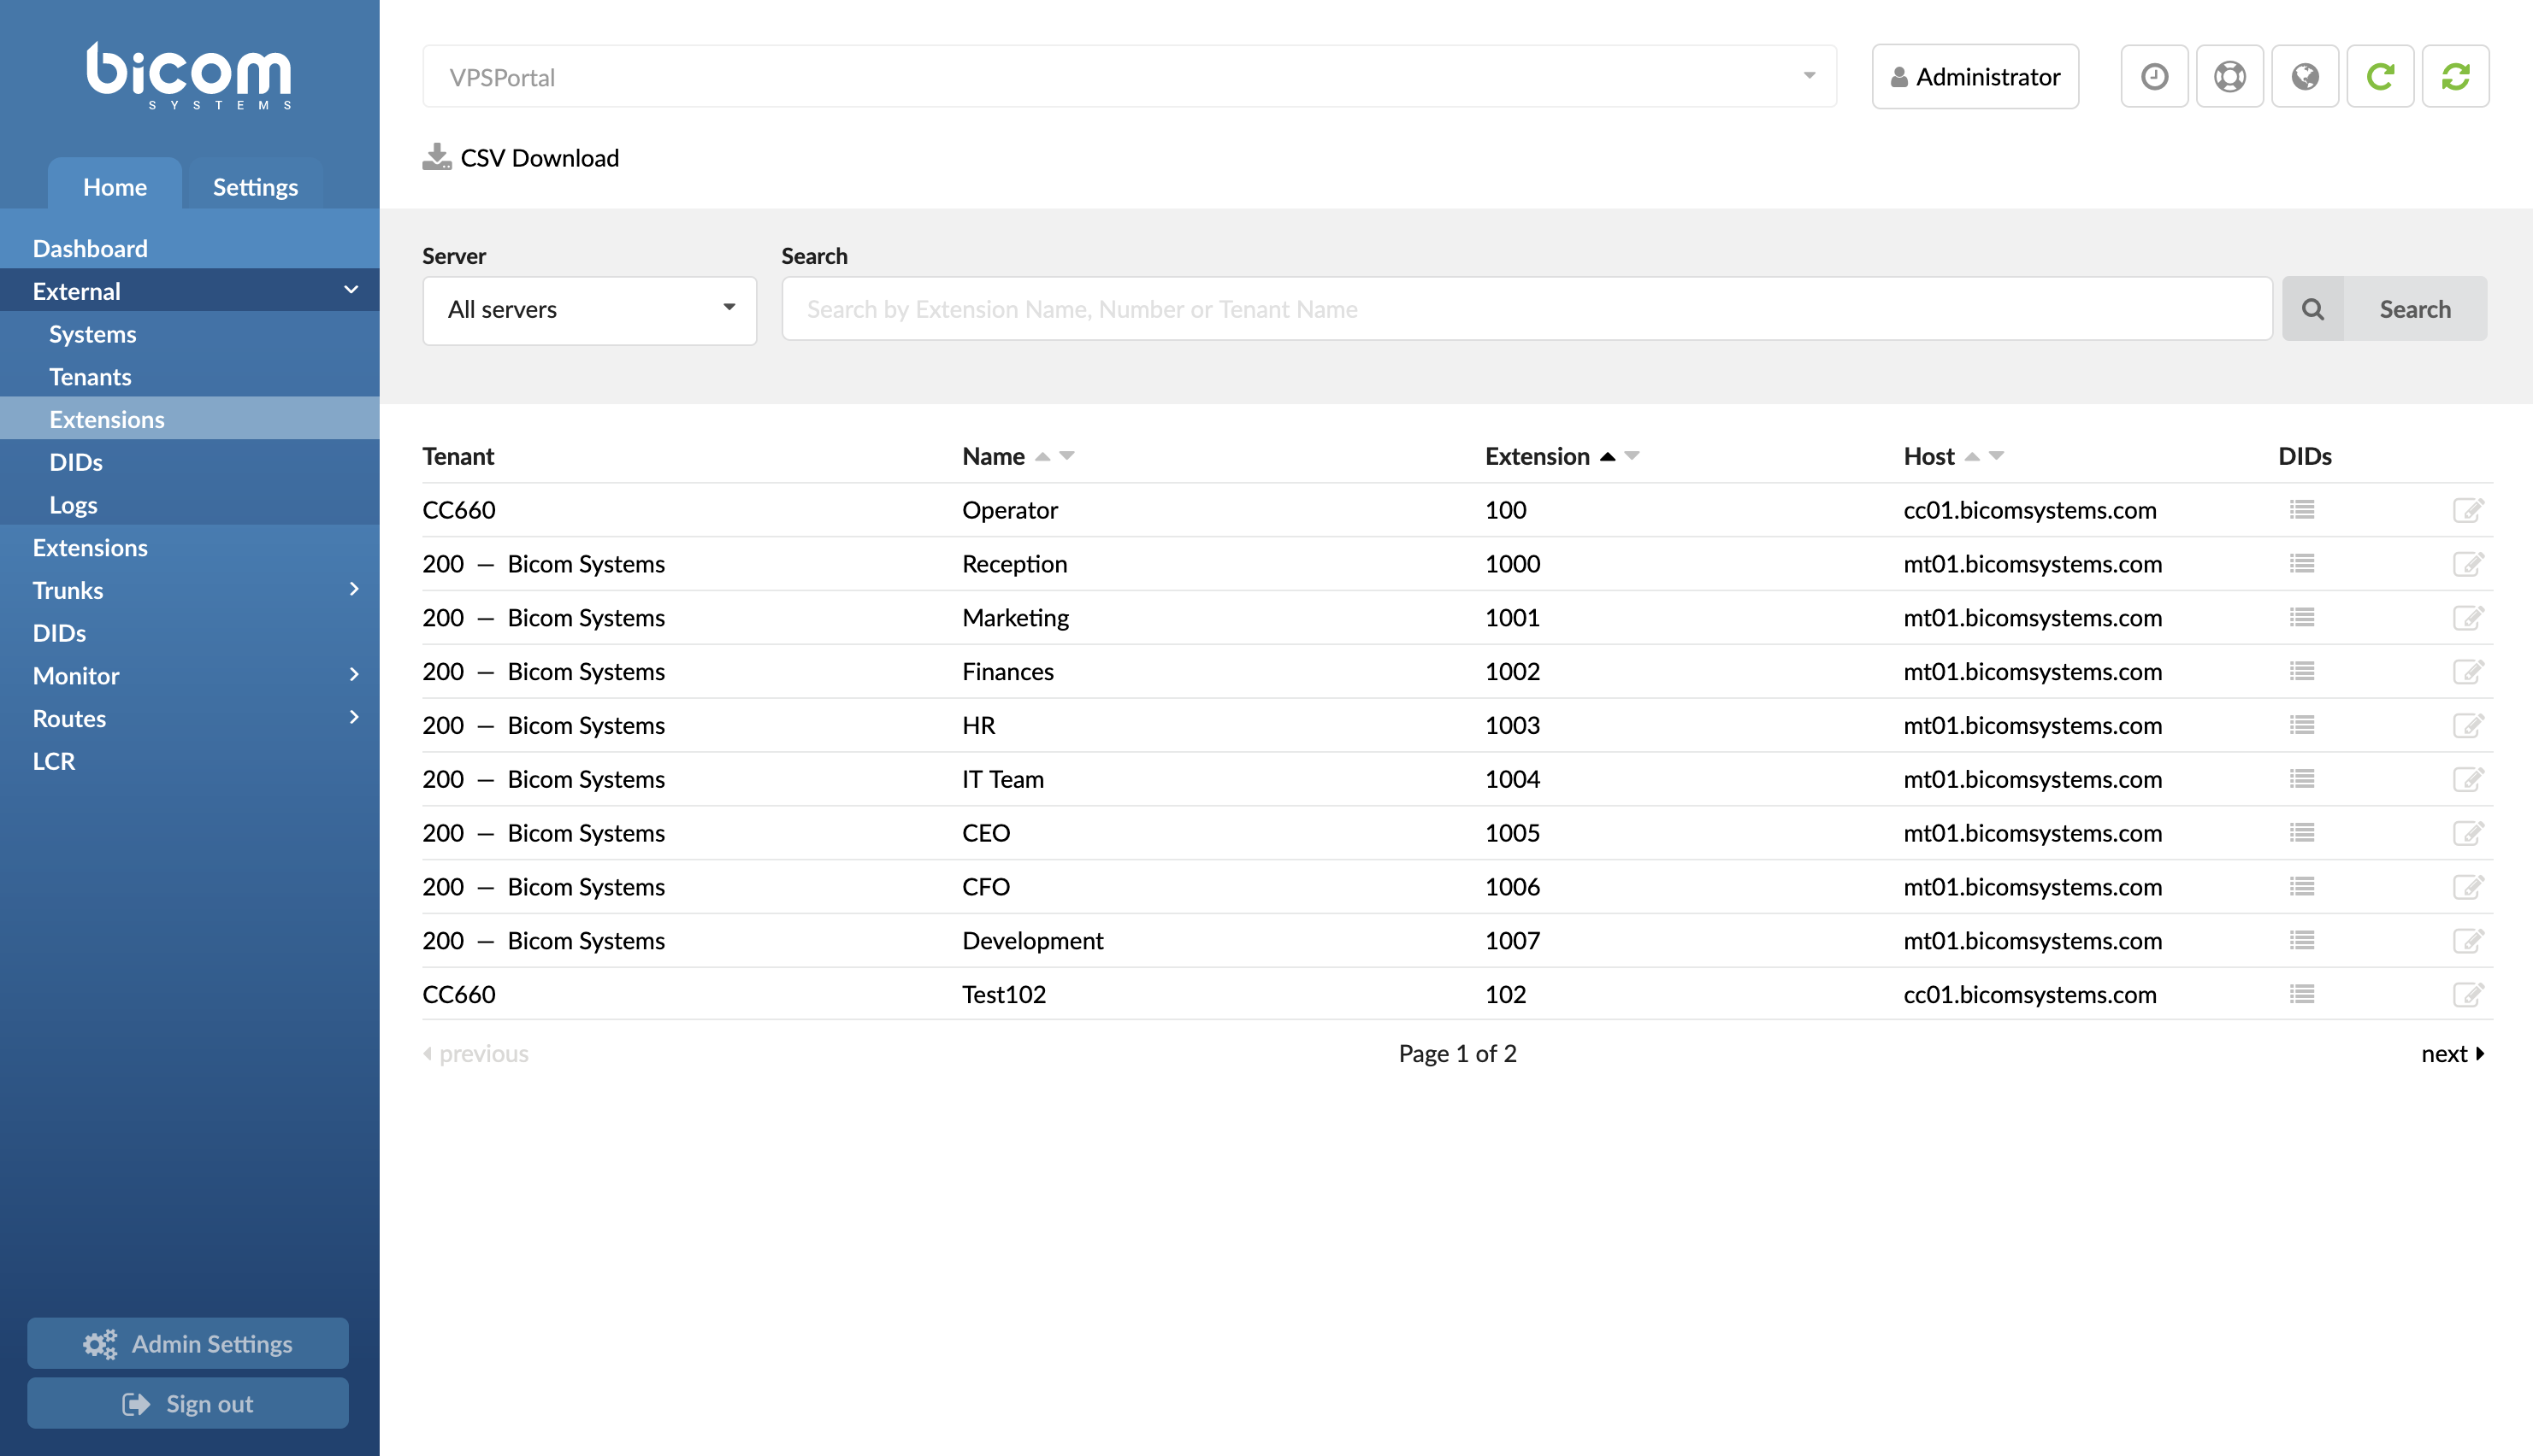This screenshot has width=2533, height=1456.
Task: Edit the Finances extension row
Action: click(2468, 671)
